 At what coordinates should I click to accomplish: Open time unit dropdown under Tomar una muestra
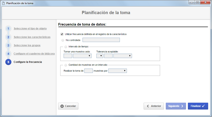(x=82, y=56)
